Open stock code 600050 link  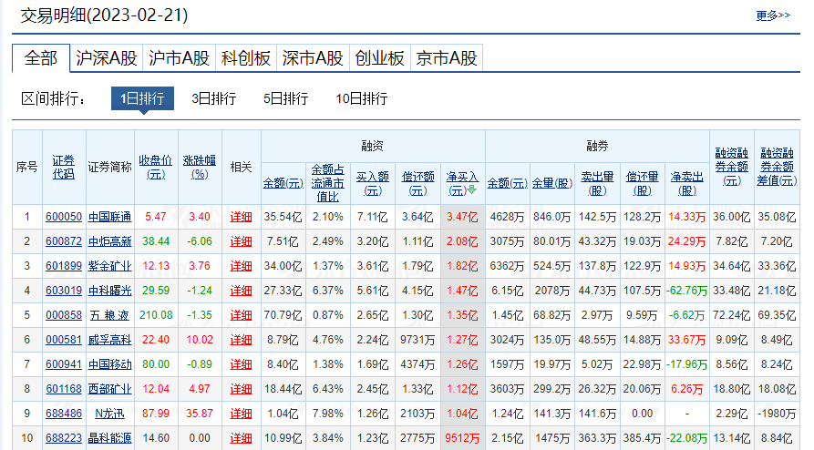pos(64,217)
